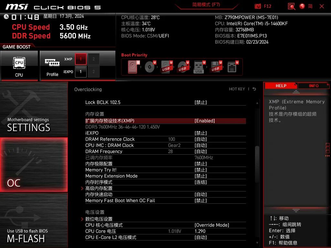This screenshot has width=331, height=248.
Task: Select the 内存快速启动 row
Action: point(165,194)
